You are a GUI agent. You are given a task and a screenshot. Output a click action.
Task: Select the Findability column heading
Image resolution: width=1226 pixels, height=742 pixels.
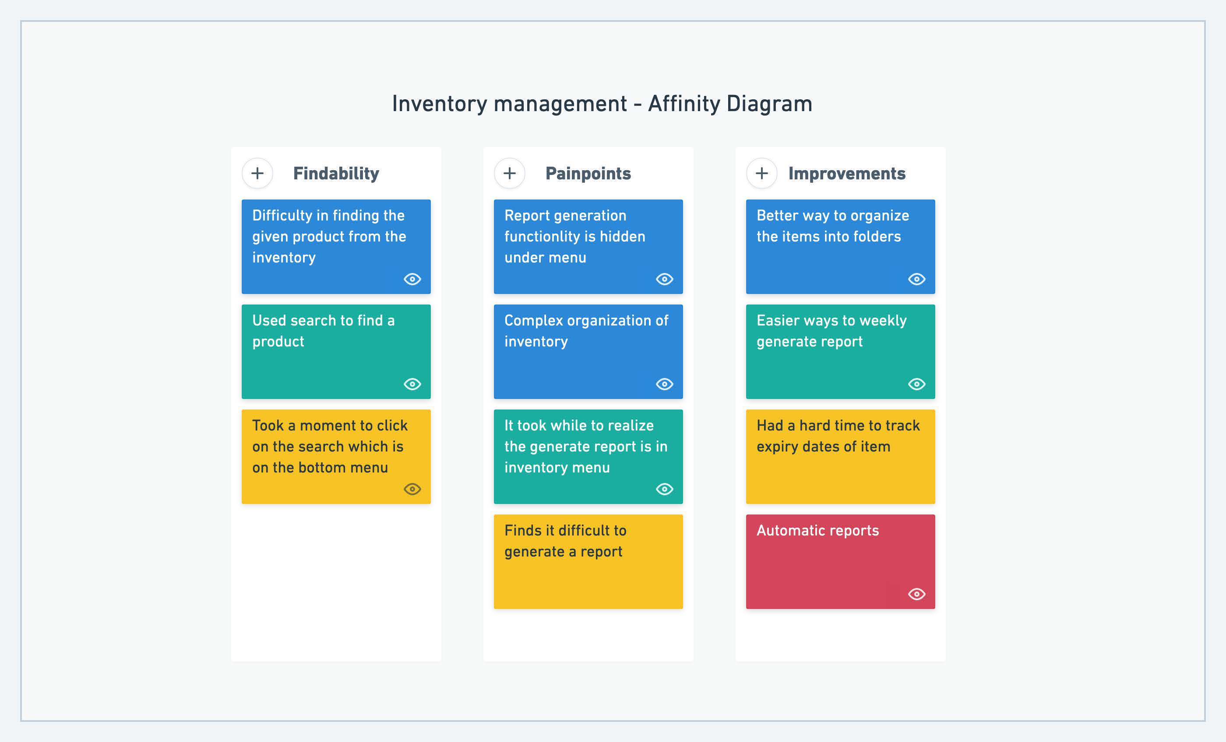tap(336, 174)
